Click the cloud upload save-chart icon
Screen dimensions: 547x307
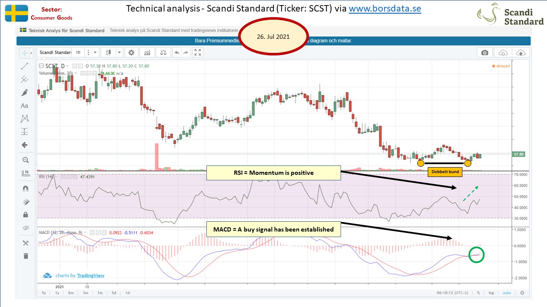[x=521, y=52]
